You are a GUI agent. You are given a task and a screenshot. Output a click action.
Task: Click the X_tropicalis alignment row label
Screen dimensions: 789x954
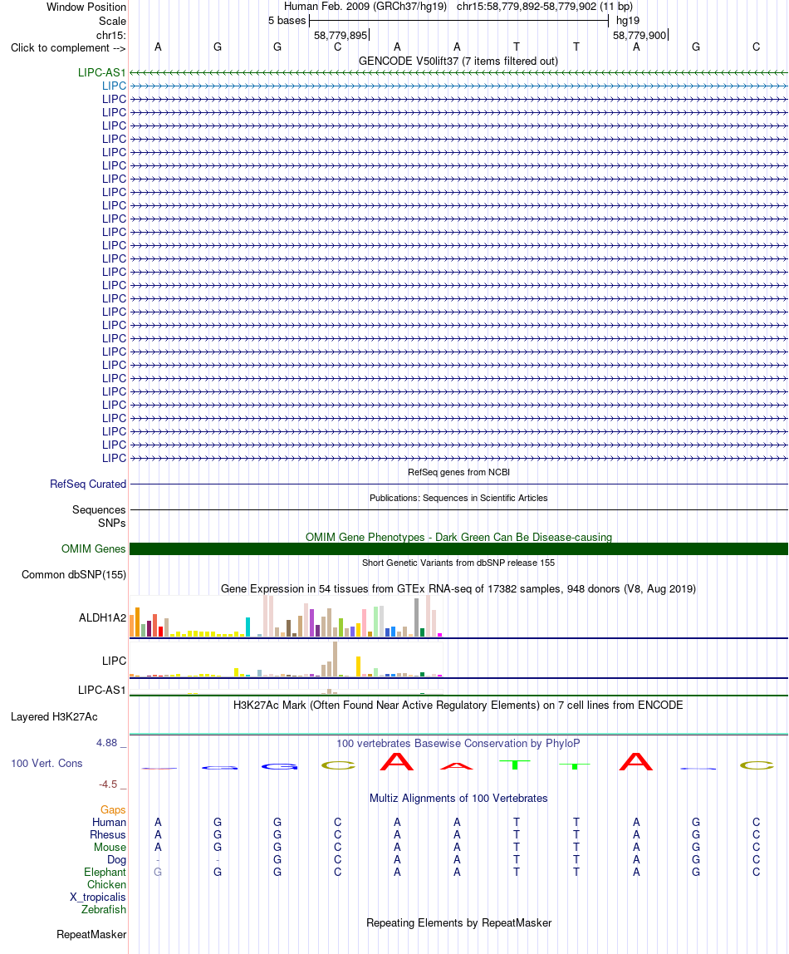point(98,897)
